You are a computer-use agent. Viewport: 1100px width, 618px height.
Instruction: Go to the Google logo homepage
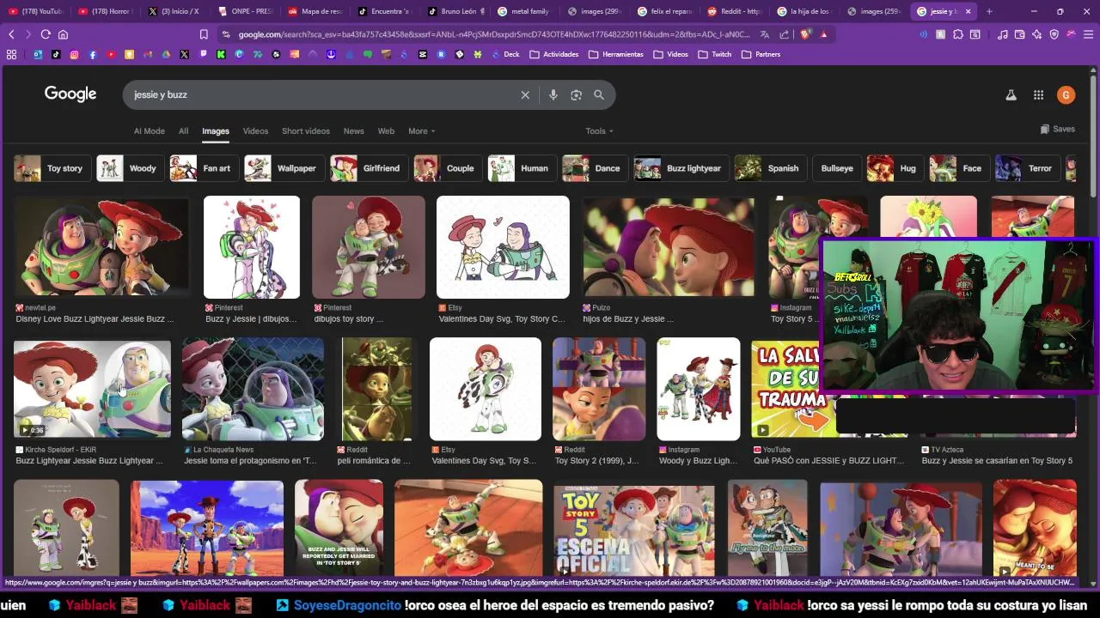(70, 94)
